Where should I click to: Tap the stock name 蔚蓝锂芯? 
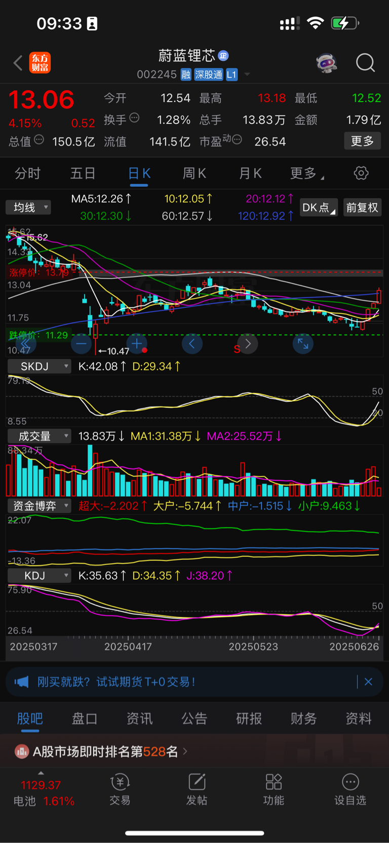click(187, 55)
